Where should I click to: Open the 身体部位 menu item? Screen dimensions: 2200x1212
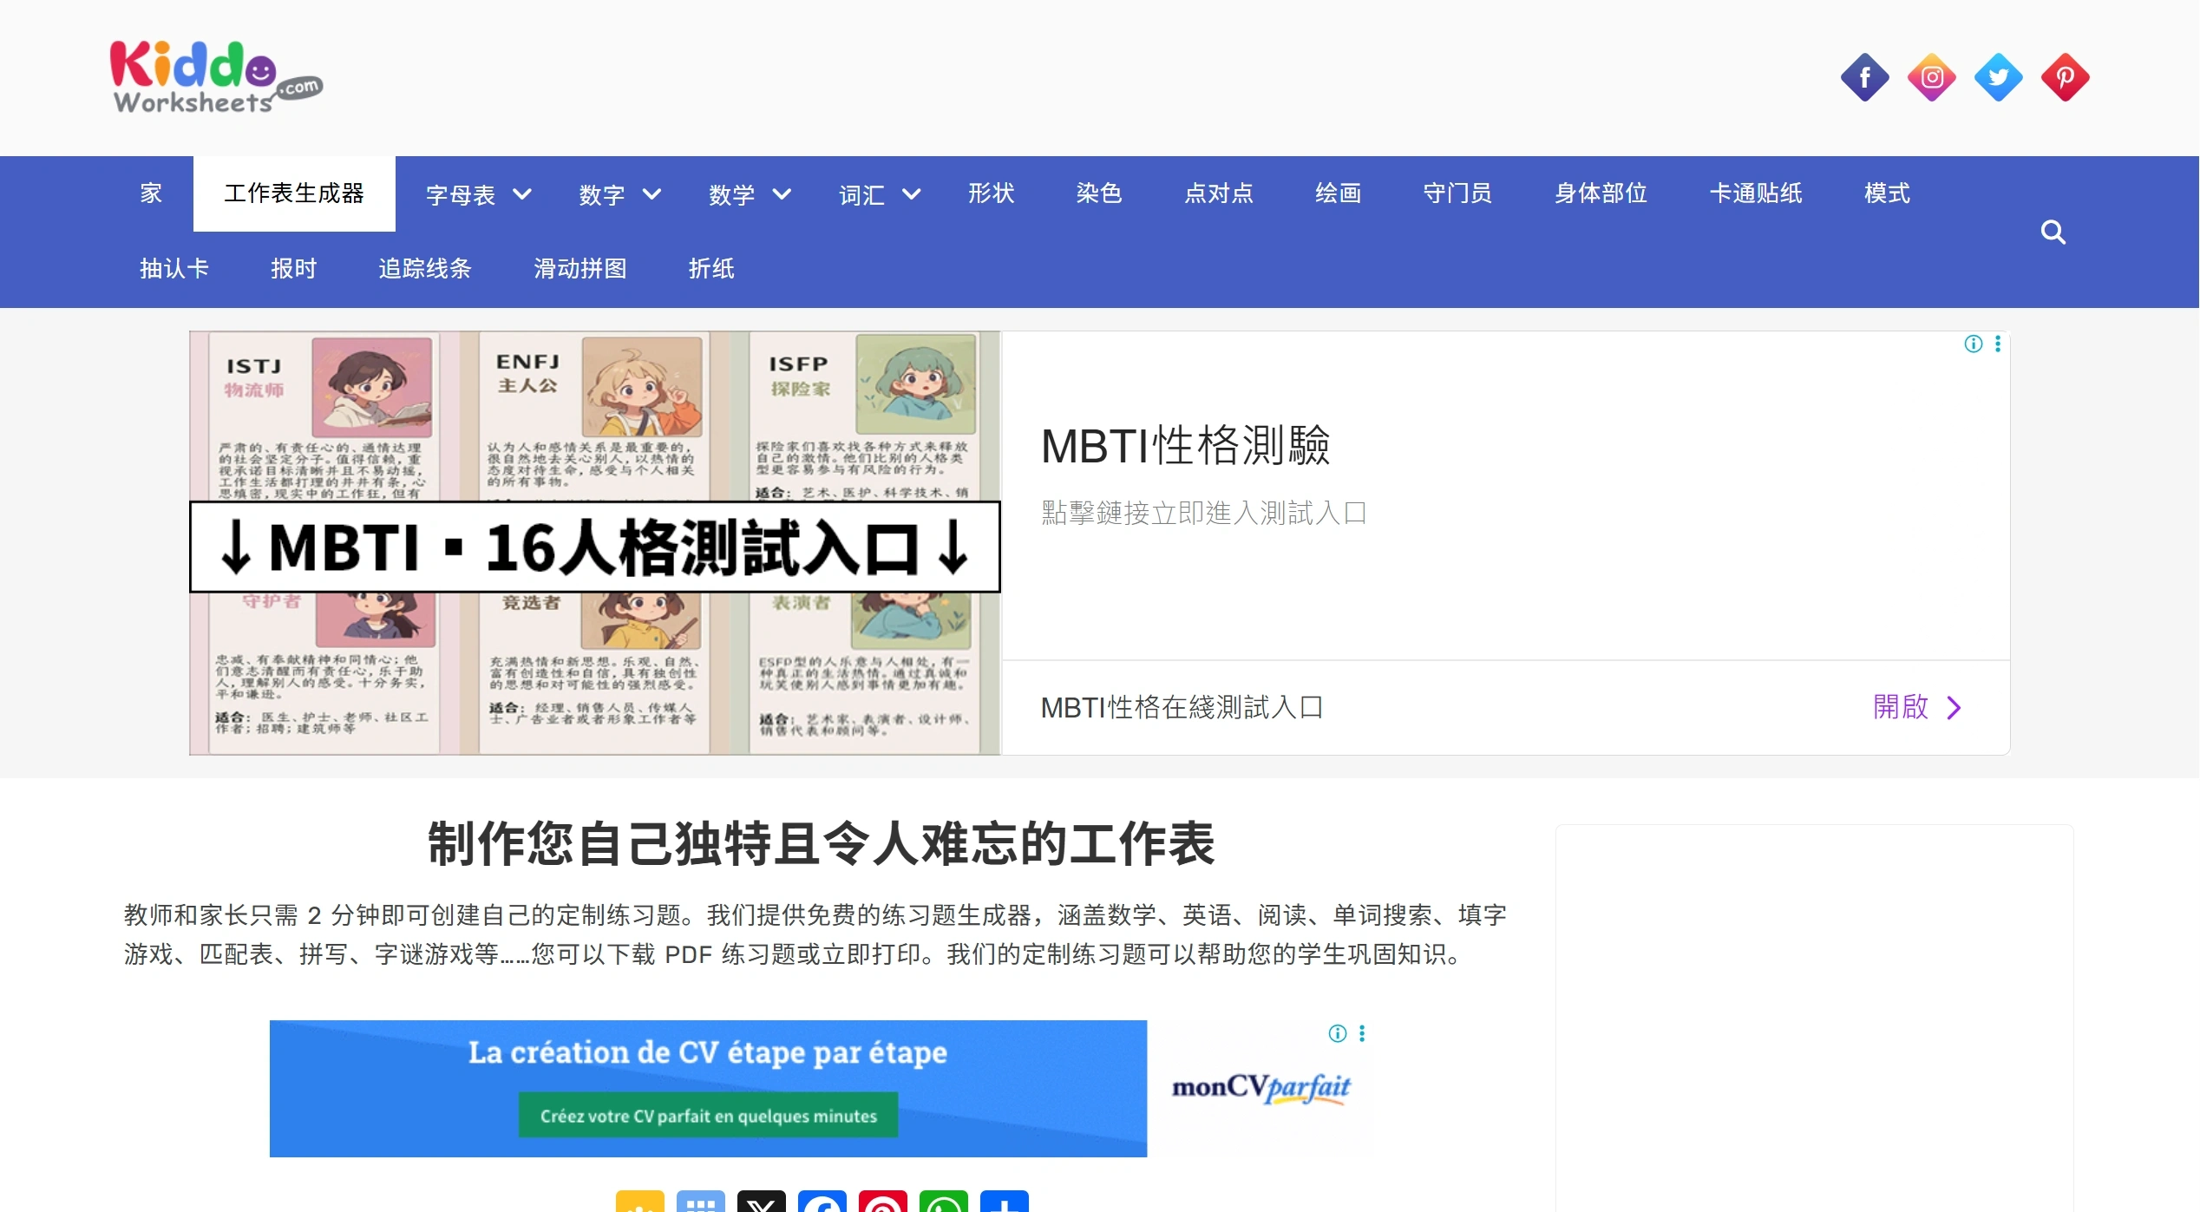pyautogui.click(x=1601, y=193)
